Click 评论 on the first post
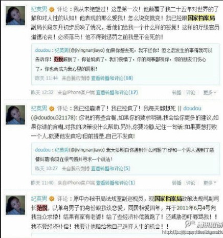Screen dimensions: 223x238 pos(190,93)
